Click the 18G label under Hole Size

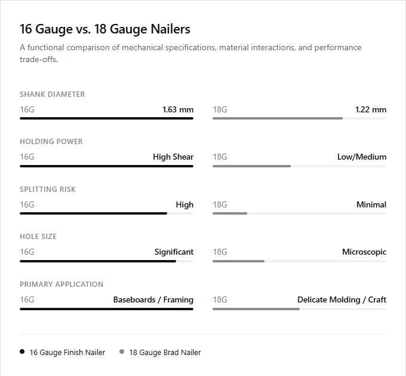[x=220, y=252]
